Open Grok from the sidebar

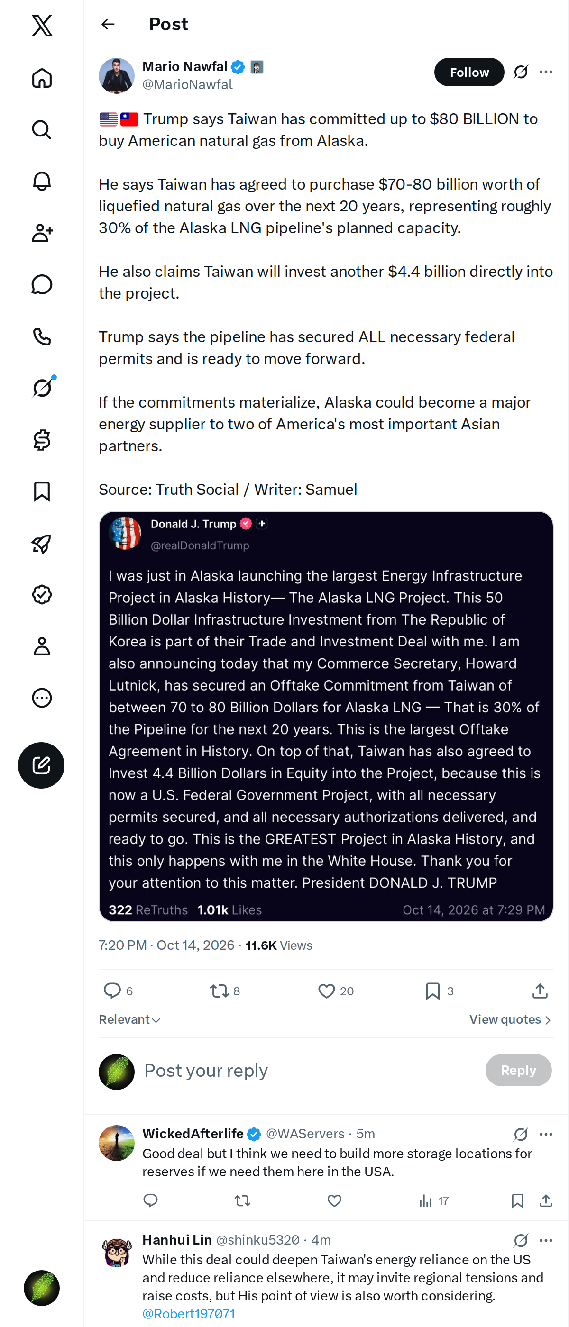[42, 388]
